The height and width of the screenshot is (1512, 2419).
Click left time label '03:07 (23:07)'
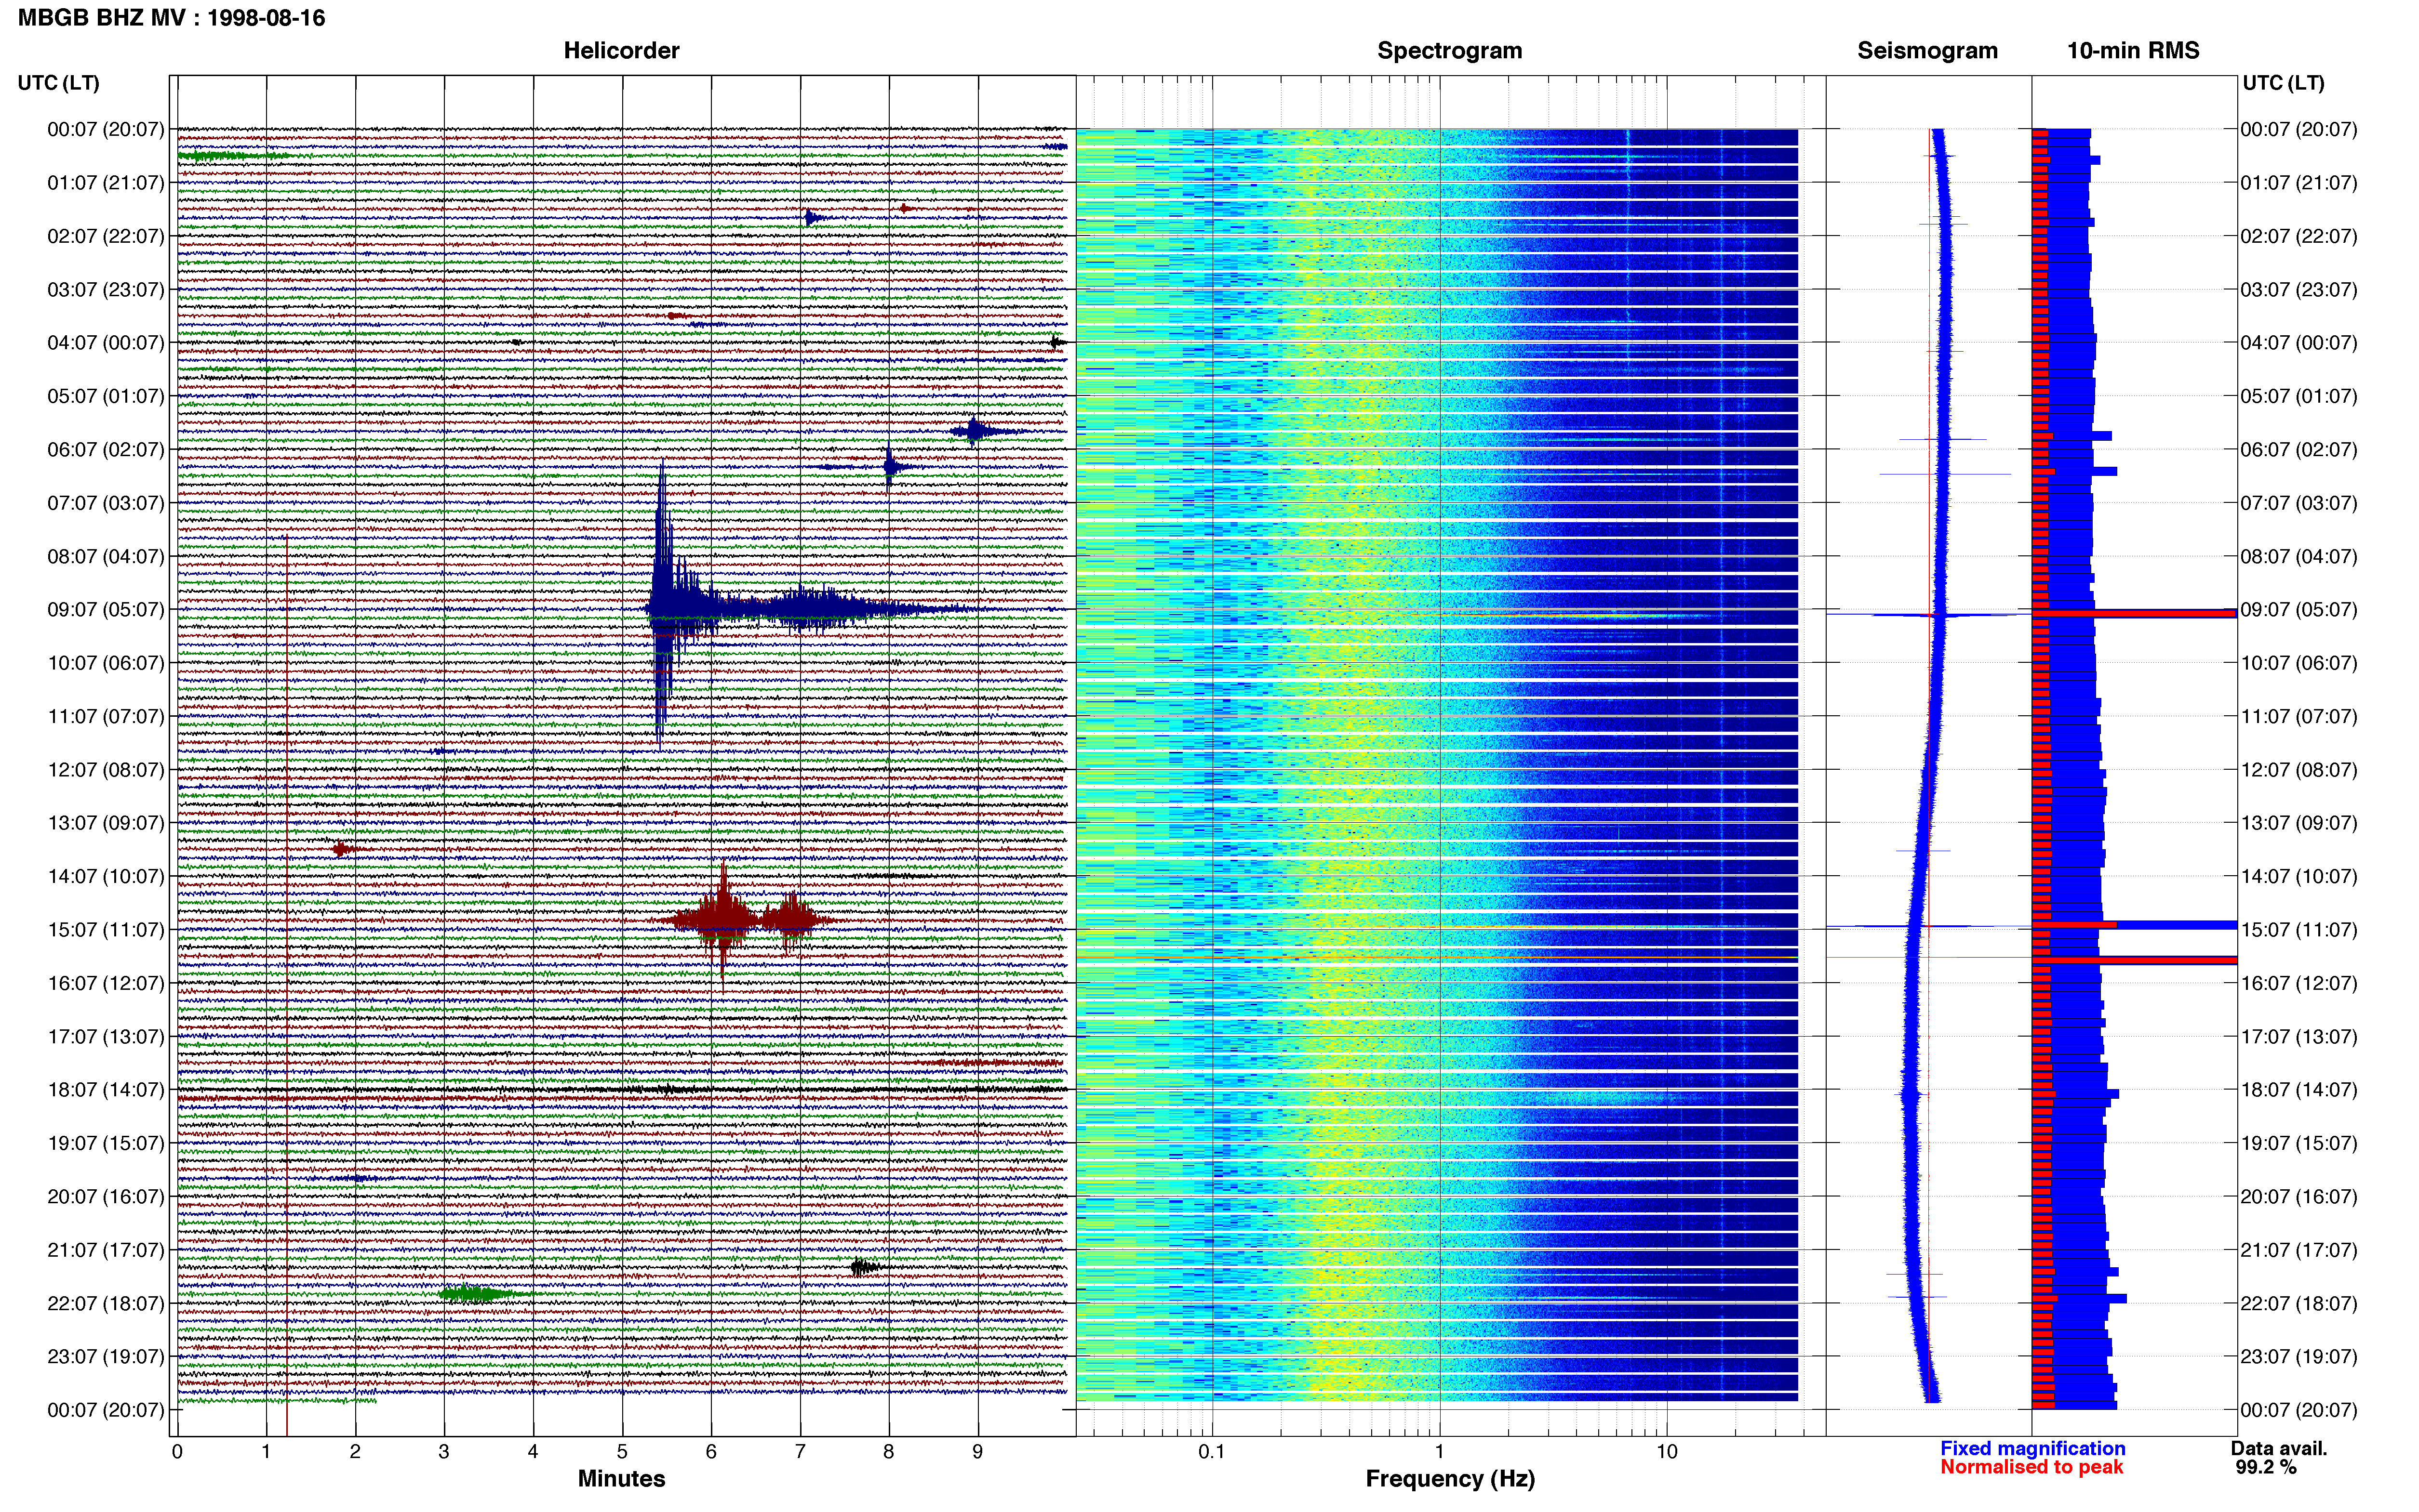coord(106,290)
